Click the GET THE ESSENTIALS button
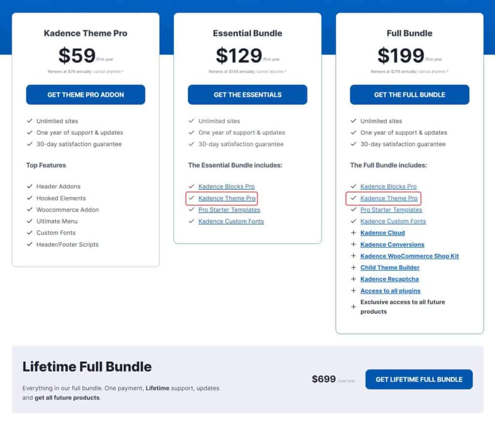Screen dimensions: 495x423 (x=247, y=95)
